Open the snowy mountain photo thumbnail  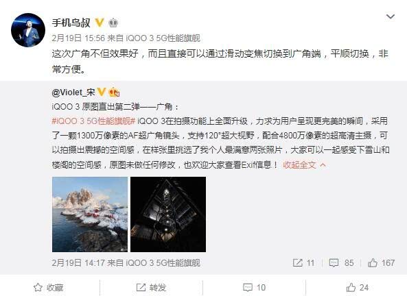[90, 214]
